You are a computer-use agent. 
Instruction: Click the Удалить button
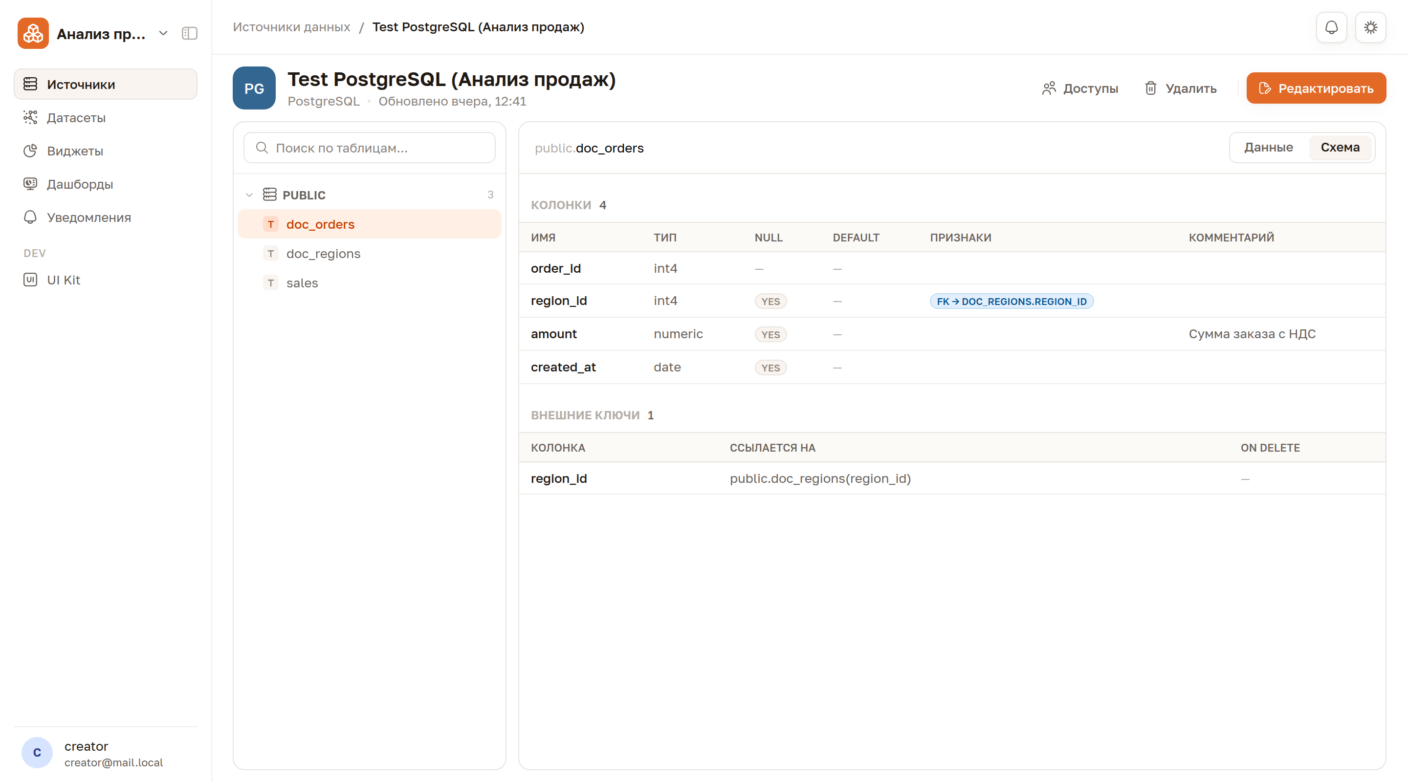[1180, 88]
